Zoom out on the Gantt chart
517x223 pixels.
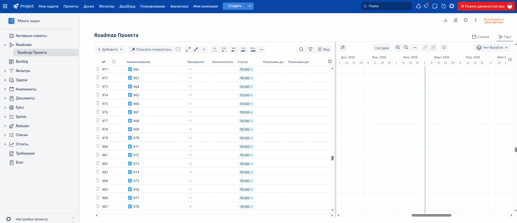point(406,48)
